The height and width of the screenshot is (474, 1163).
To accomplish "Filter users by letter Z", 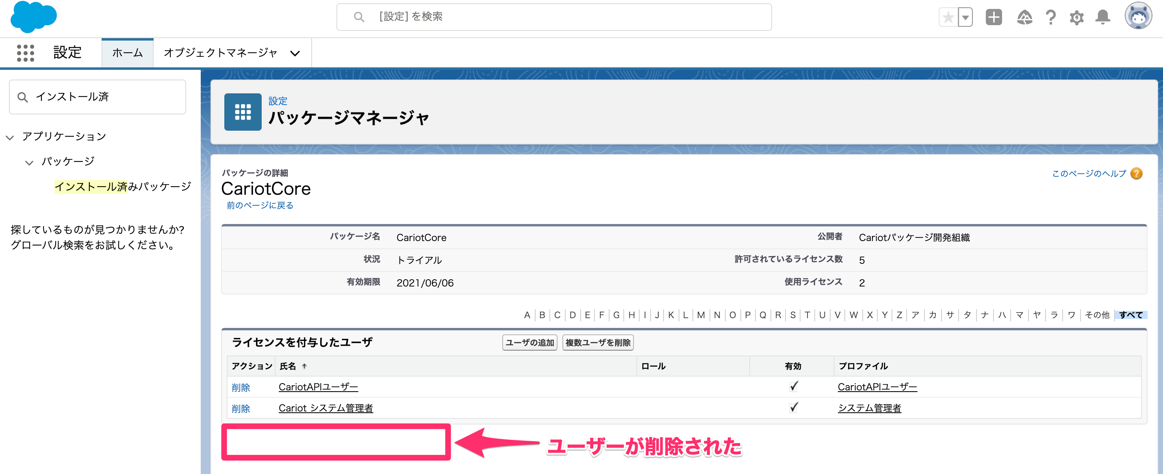I will [899, 315].
